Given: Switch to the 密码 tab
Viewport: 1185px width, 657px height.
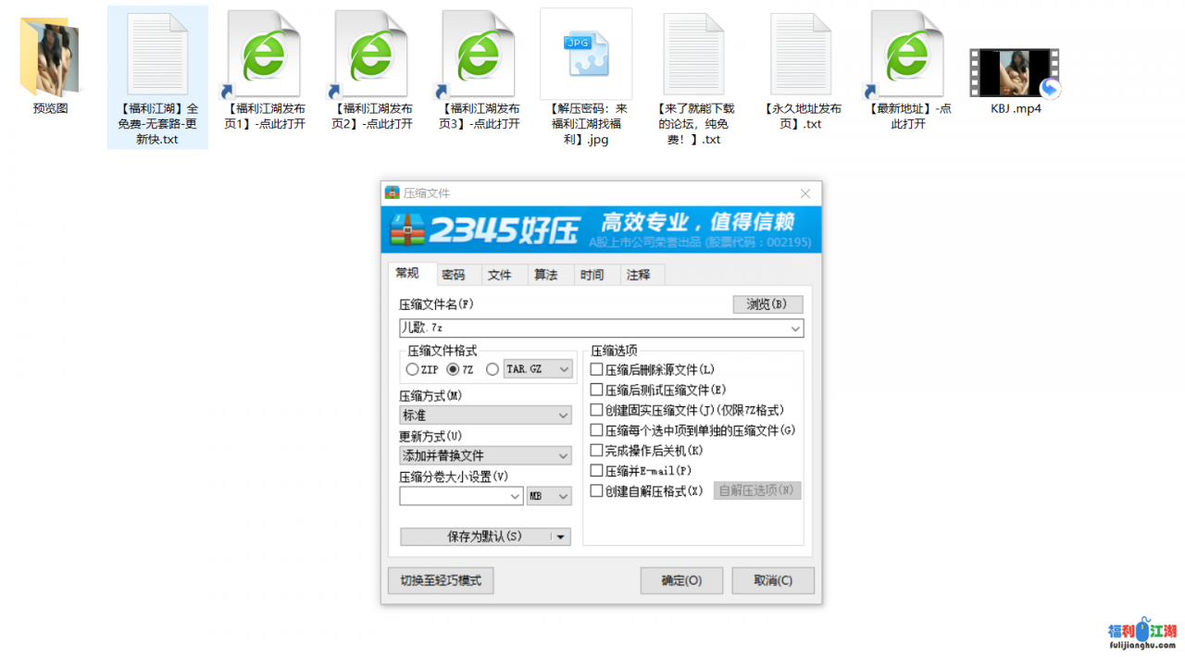Looking at the screenshot, I should click(454, 275).
